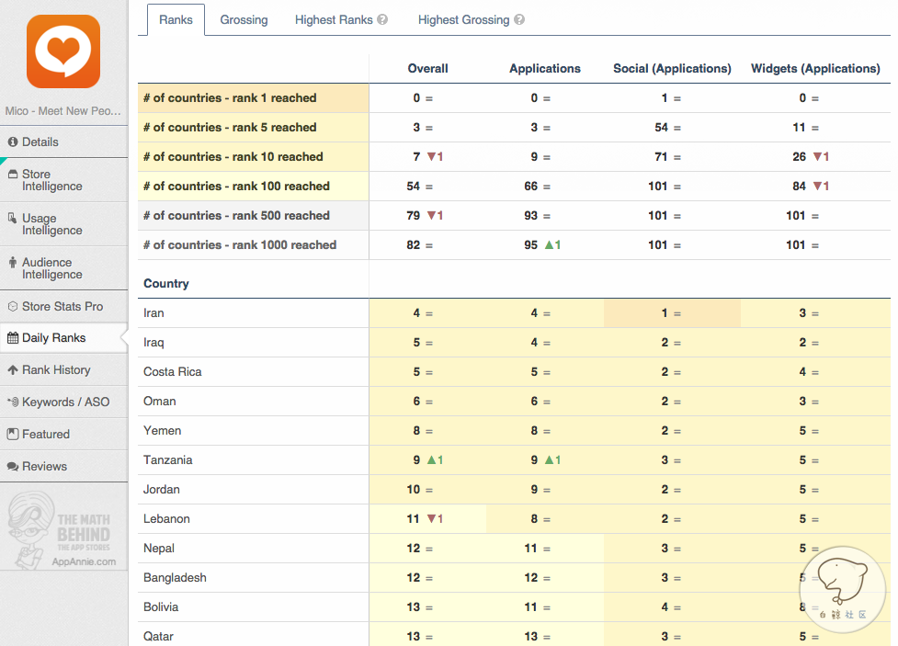Switch to the Grossing tab

point(244,19)
